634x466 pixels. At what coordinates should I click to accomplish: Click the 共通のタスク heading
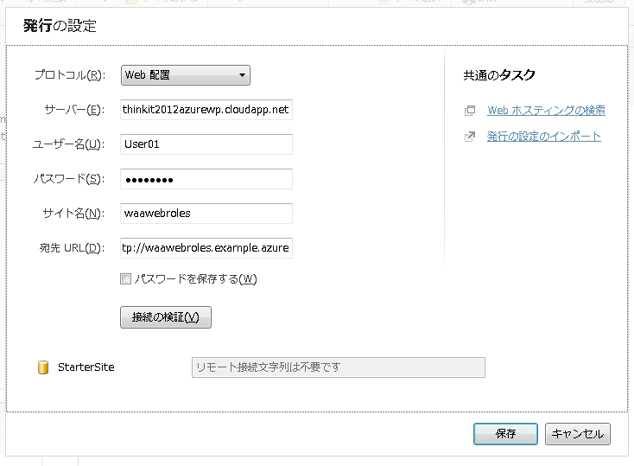pos(499,75)
